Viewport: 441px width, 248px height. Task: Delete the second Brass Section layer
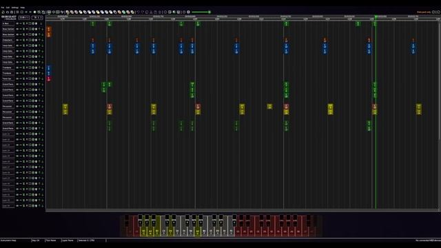coord(36,34)
